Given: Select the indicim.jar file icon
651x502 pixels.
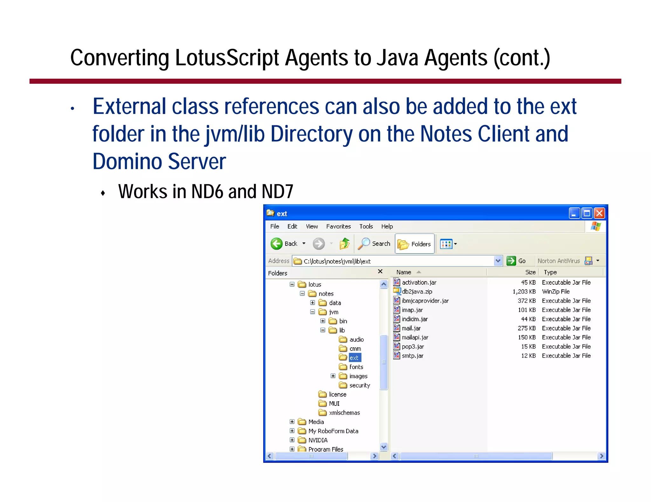Looking at the screenshot, I should pos(396,319).
